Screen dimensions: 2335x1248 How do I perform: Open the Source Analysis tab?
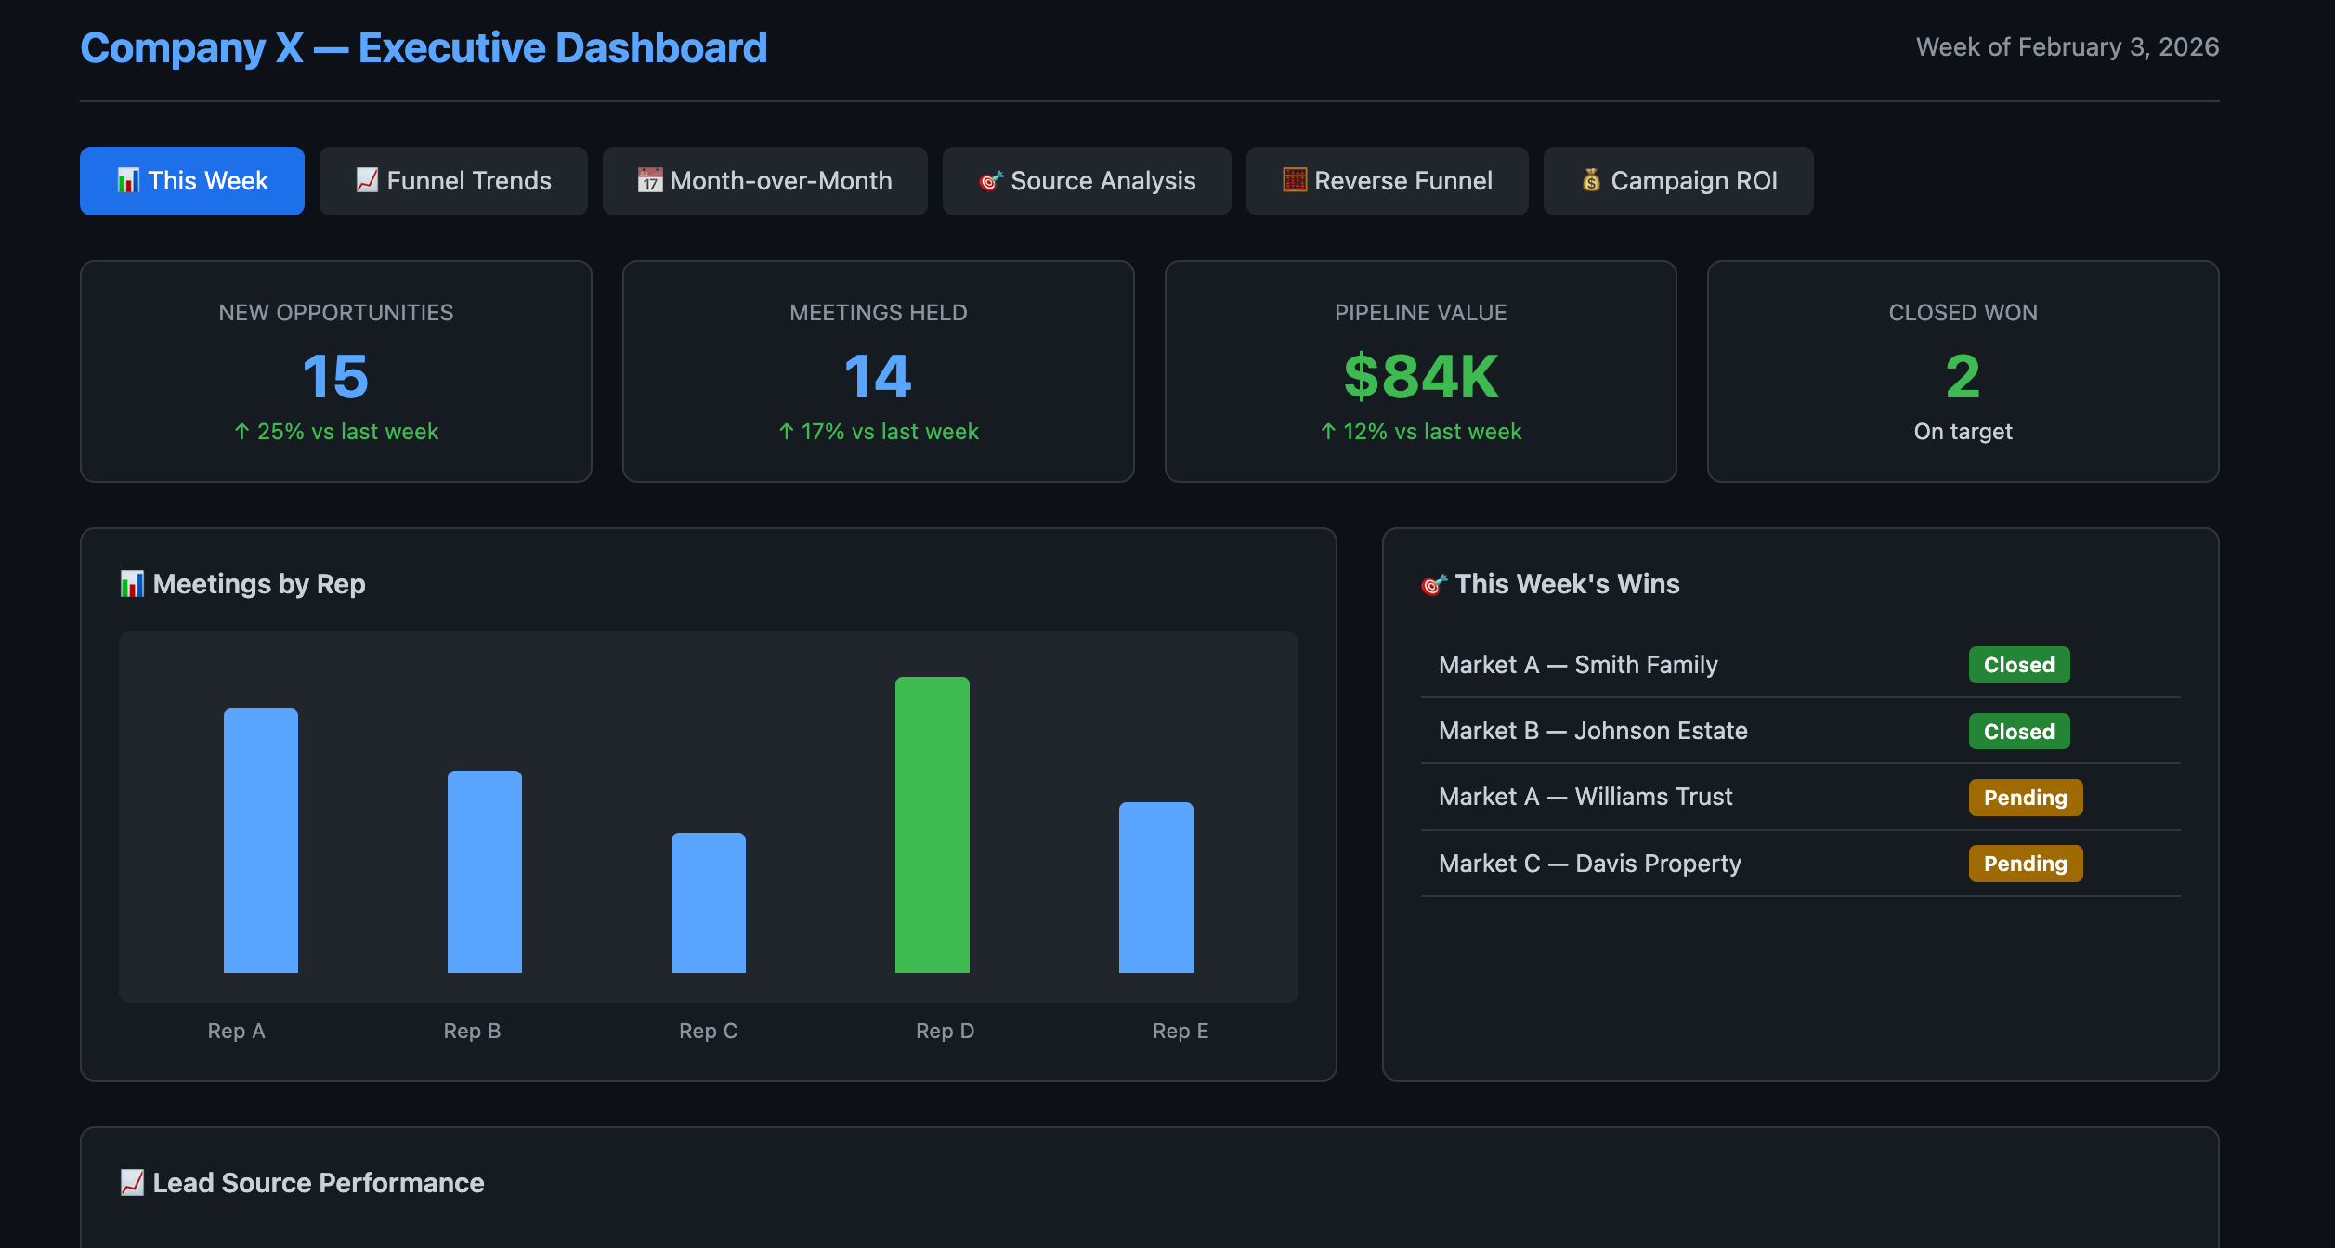(x=1087, y=181)
